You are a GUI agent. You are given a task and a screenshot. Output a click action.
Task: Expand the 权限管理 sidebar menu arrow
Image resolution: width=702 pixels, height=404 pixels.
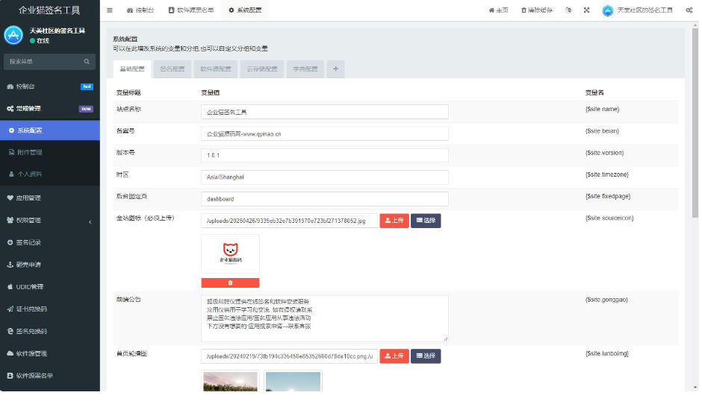point(90,221)
